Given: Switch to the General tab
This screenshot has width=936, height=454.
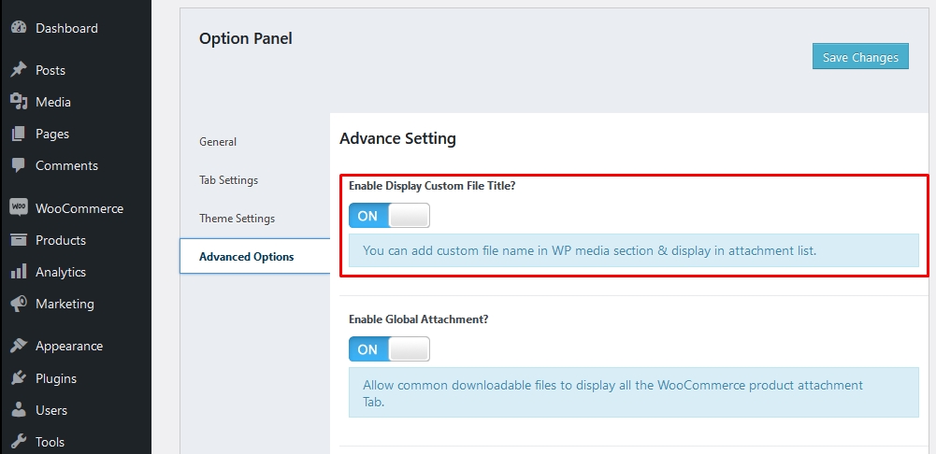Looking at the screenshot, I should tap(218, 142).
